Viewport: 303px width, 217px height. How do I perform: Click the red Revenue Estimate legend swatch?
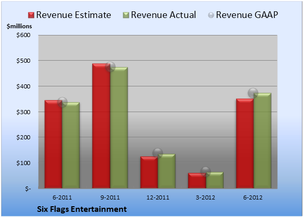[31, 15]
